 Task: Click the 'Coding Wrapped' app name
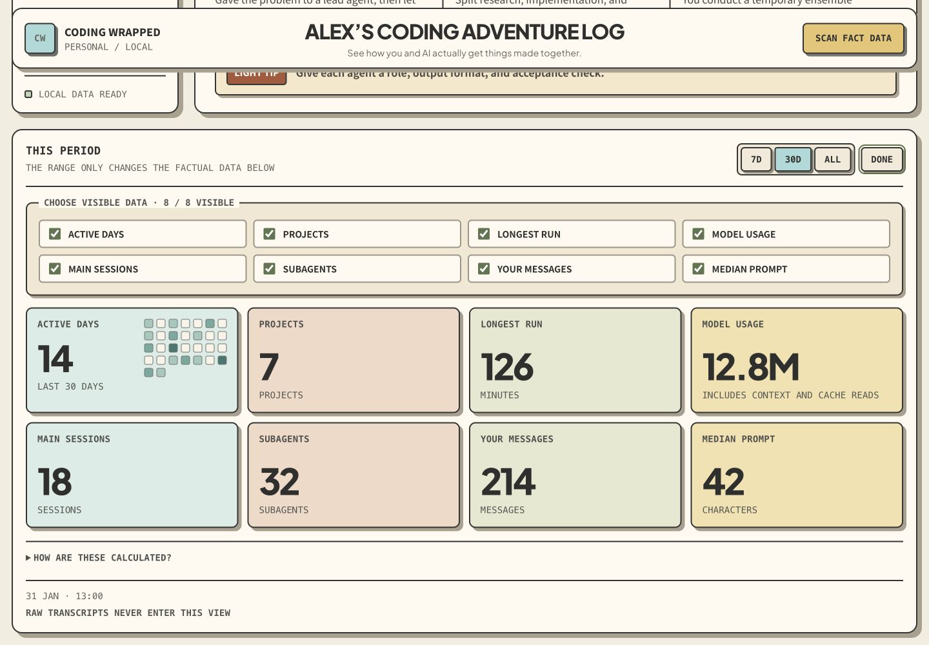(112, 32)
